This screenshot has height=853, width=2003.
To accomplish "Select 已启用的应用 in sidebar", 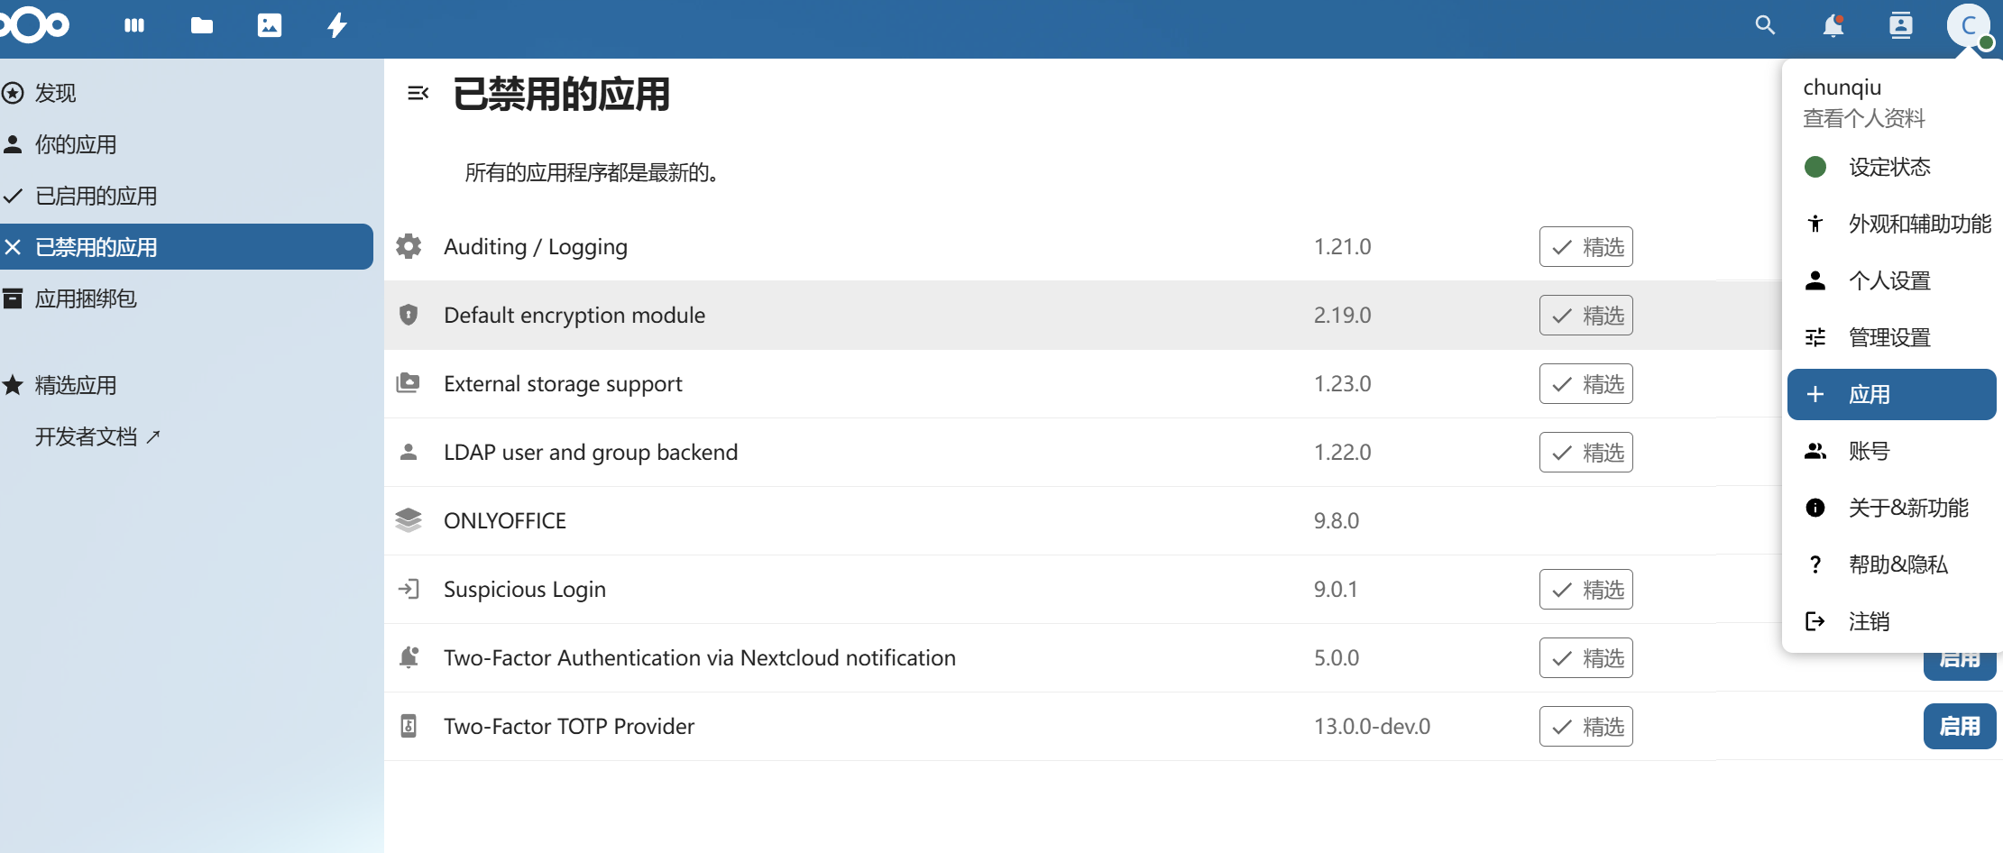I will (x=96, y=195).
